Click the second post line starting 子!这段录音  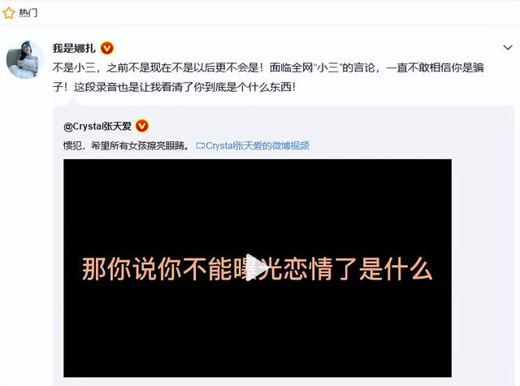coord(174,87)
